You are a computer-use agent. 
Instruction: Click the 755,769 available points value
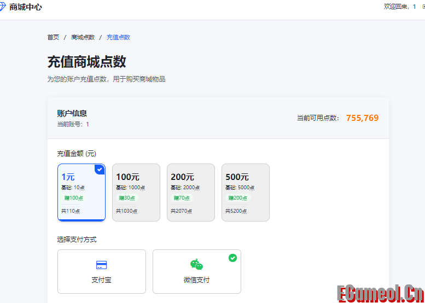pyautogui.click(x=362, y=118)
